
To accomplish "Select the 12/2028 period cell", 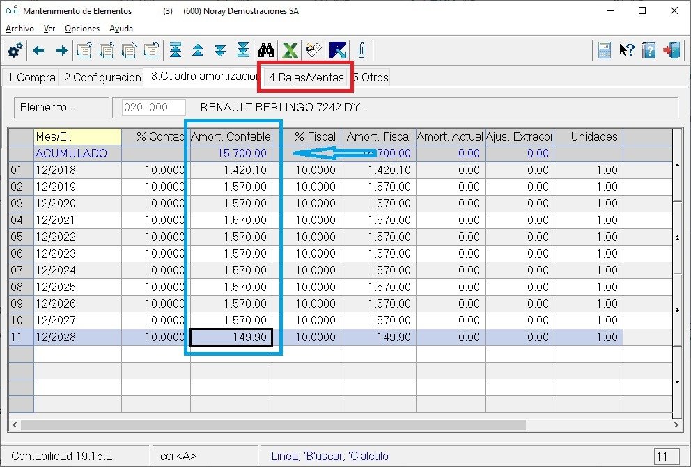I will point(77,337).
